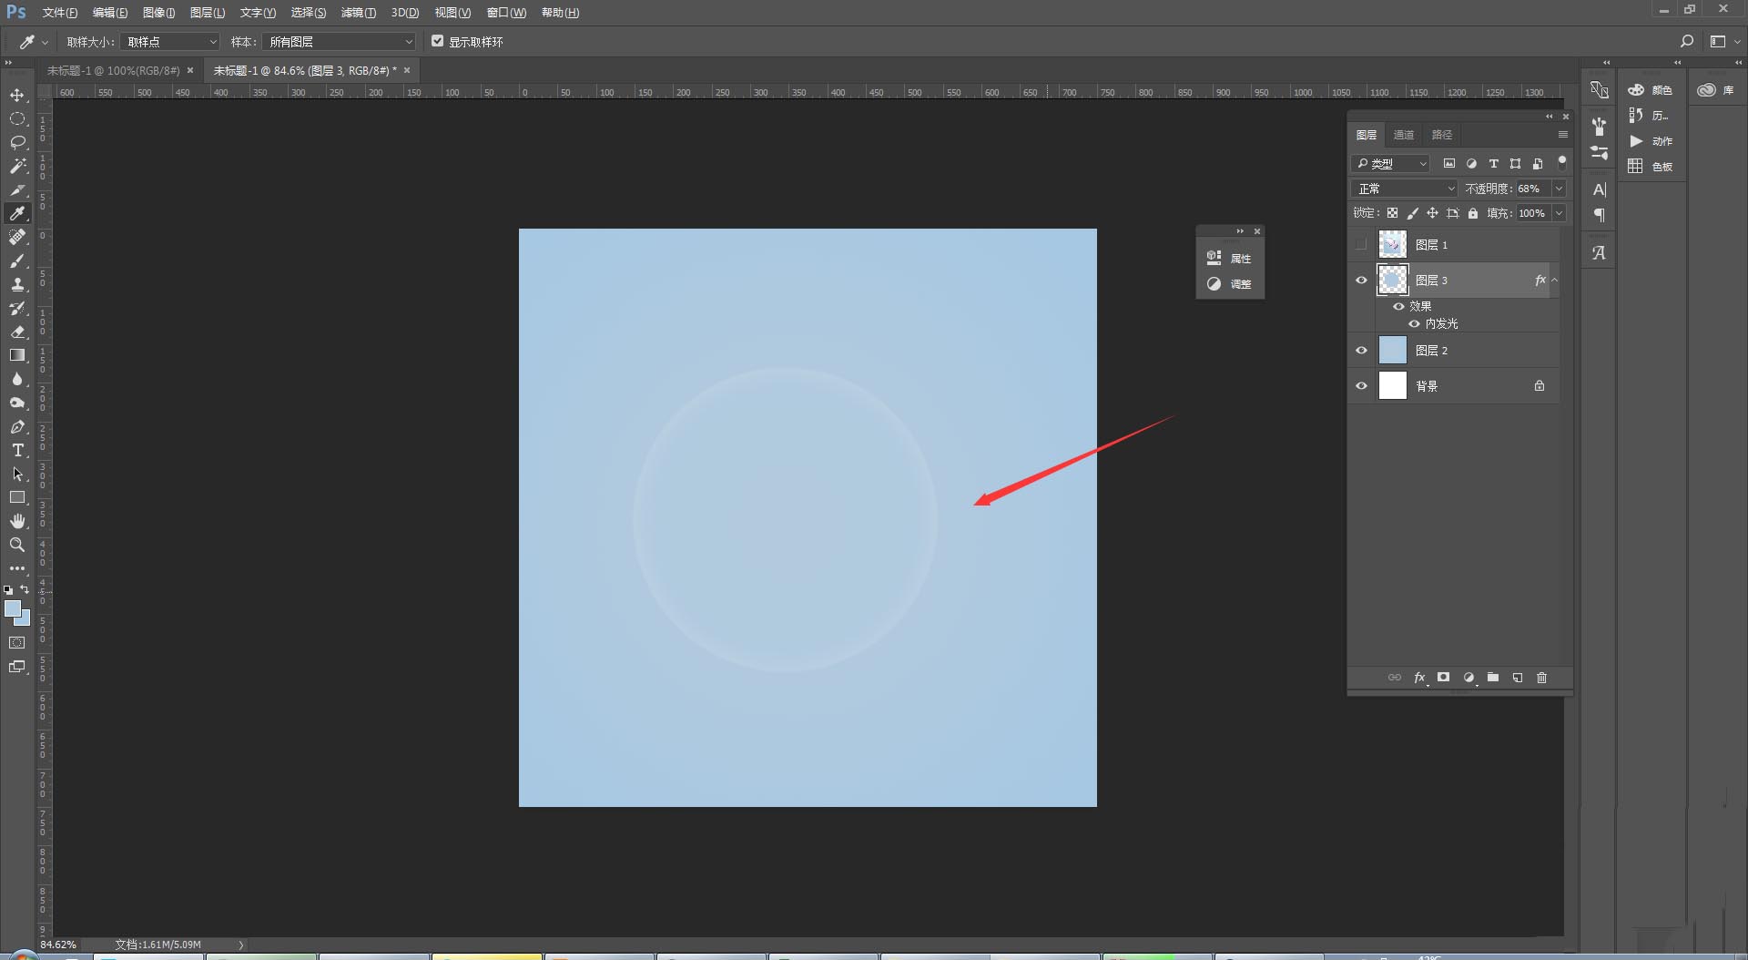The height and width of the screenshot is (960, 1748).
Task: Open the search icon in options bar
Action: point(1686,41)
